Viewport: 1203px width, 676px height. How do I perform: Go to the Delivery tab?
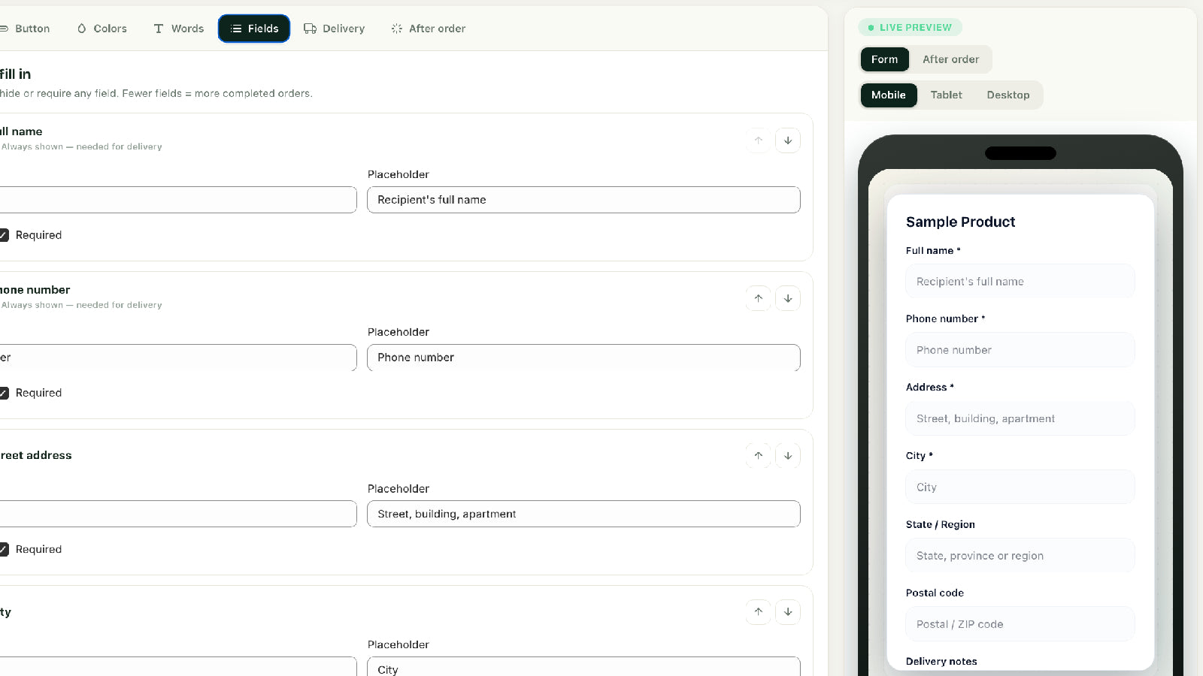click(x=334, y=29)
